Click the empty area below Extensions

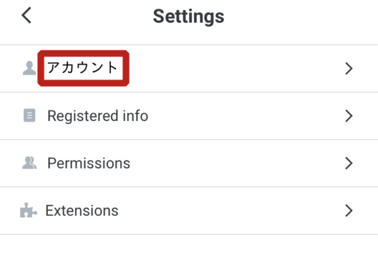point(189,245)
